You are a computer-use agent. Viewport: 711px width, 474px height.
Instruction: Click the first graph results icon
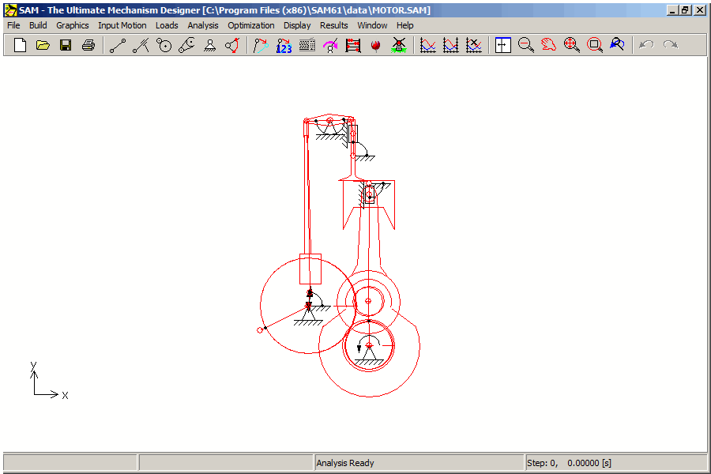(x=427, y=45)
